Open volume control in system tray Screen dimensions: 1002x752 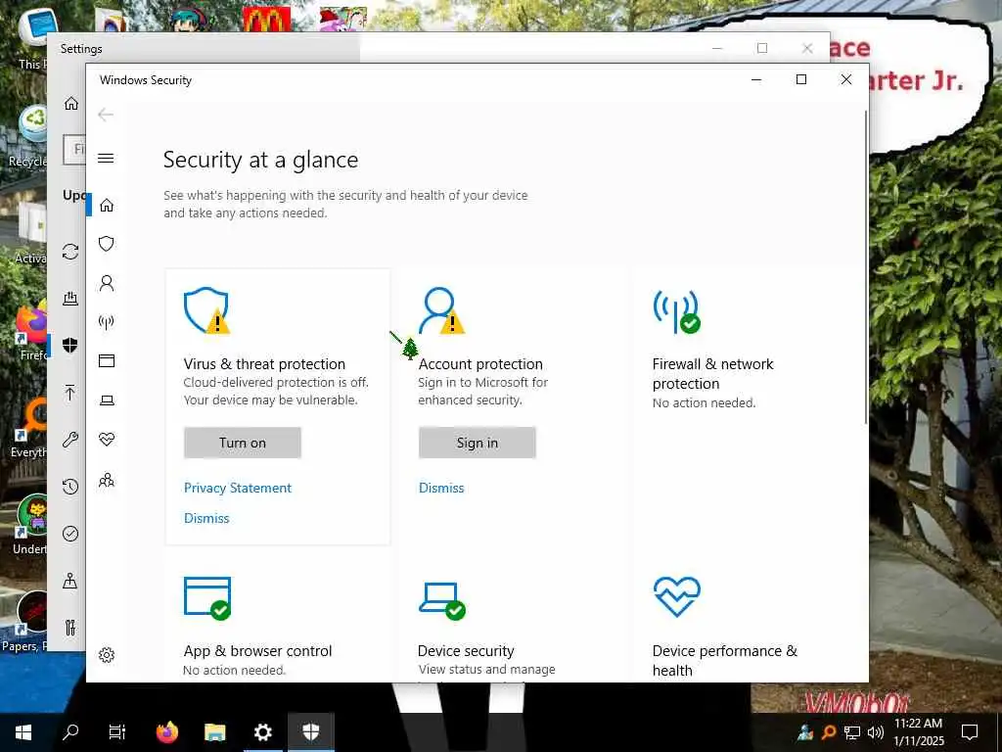click(876, 732)
